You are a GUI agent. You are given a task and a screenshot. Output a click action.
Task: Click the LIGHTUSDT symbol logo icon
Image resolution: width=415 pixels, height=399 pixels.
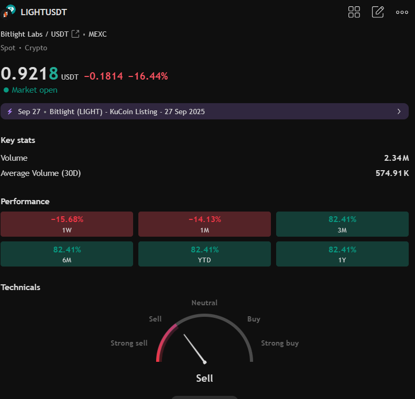tap(8, 12)
